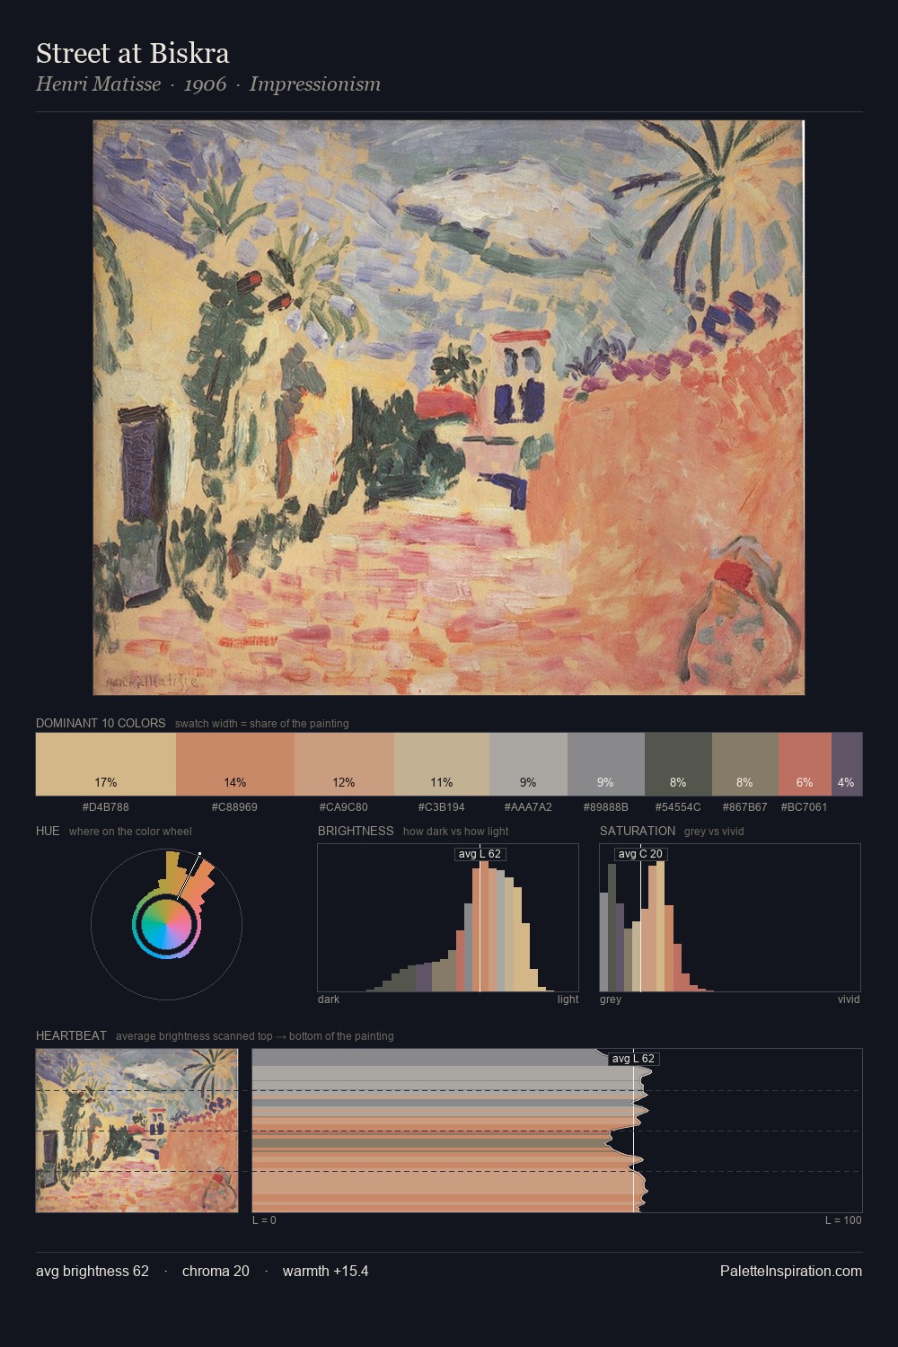Viewport: 898px width, 1347px height.
Task: Click the hex code '#CA9C80' label
Action: point(344,806)
